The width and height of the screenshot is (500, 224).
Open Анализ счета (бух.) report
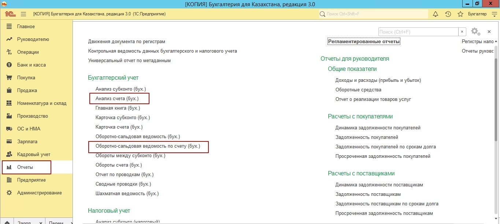point(117,98)
